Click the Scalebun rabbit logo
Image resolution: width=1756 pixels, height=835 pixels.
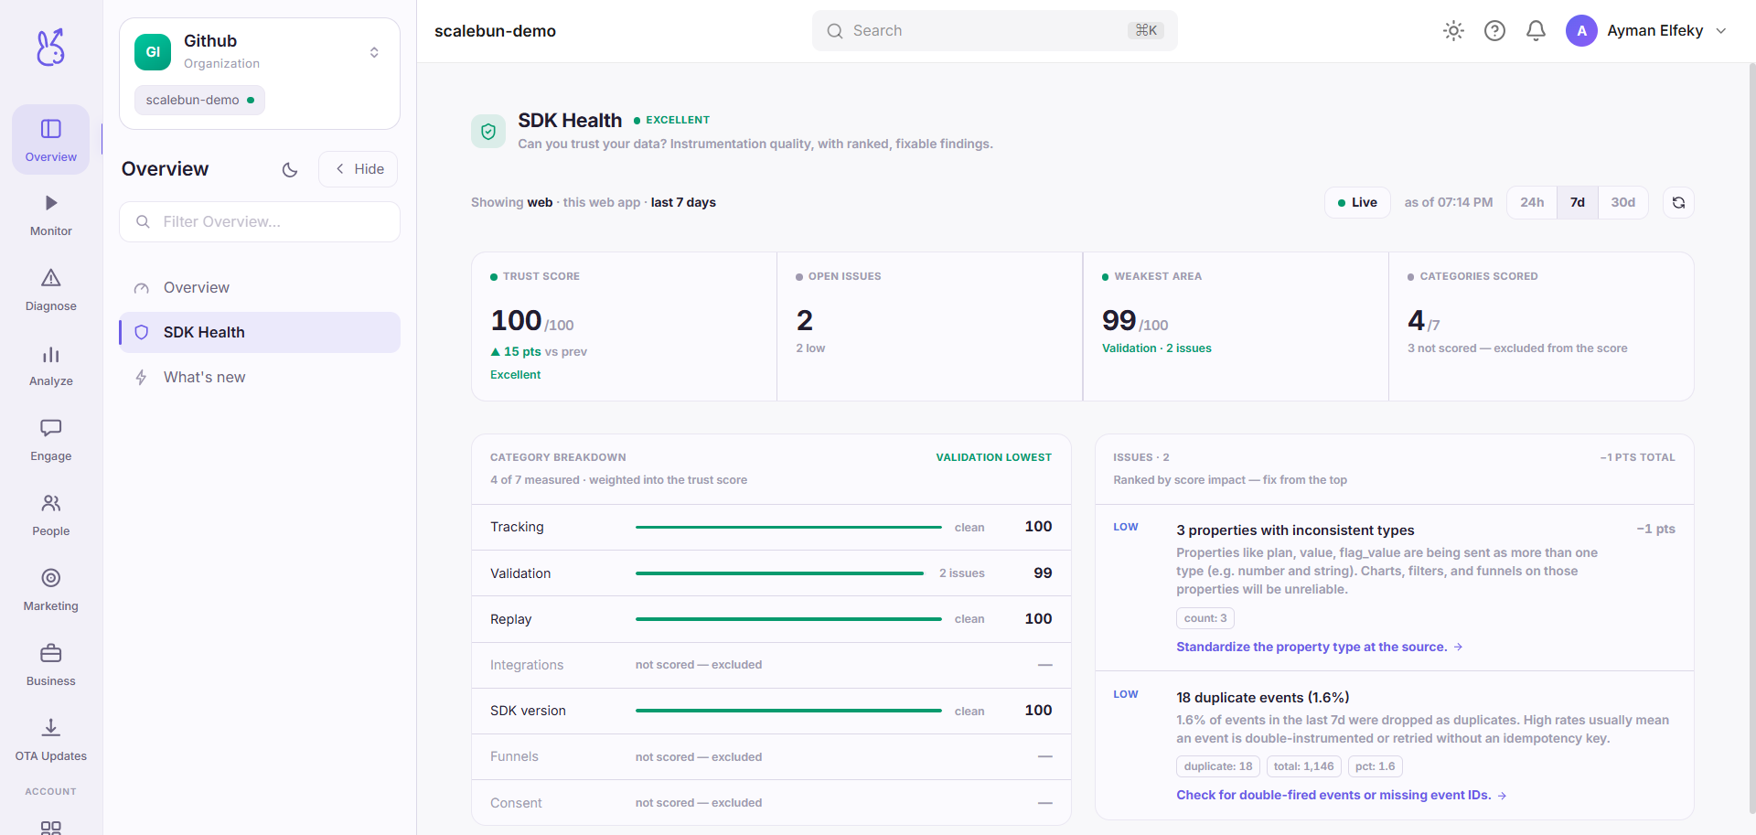pos(51,47)
